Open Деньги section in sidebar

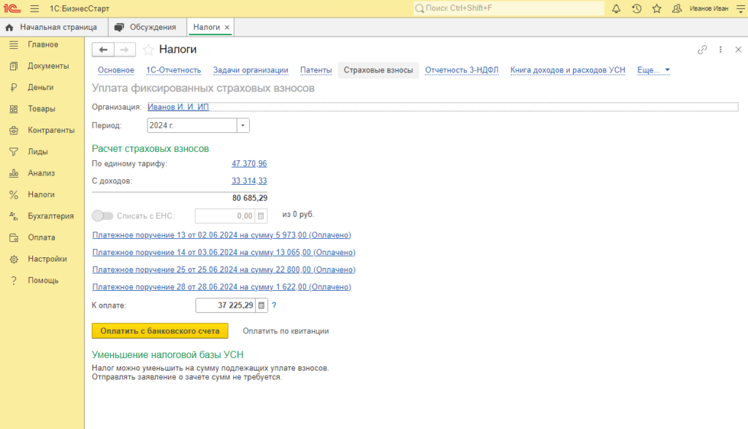pos(42,87)
